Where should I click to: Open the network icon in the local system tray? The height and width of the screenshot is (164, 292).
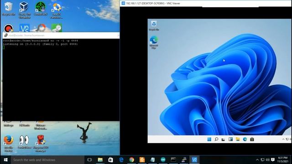262,160
